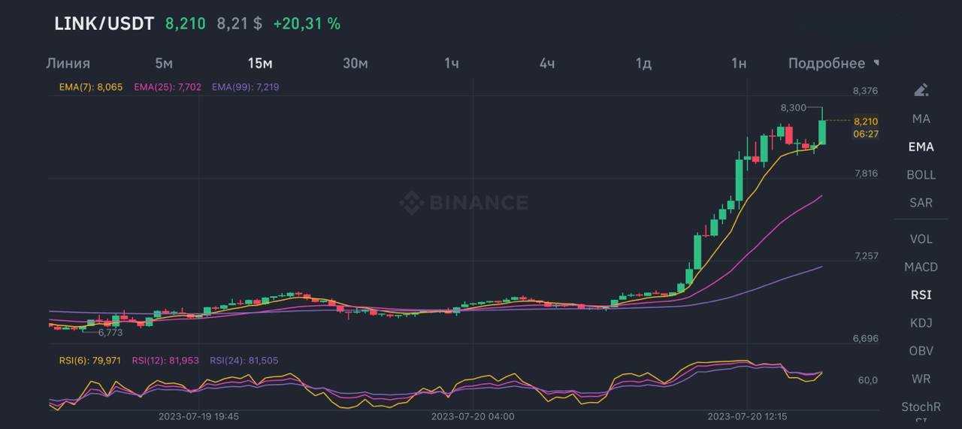Click the LINK/USDT pair title
962x429 pixels.
click(104, 23)
